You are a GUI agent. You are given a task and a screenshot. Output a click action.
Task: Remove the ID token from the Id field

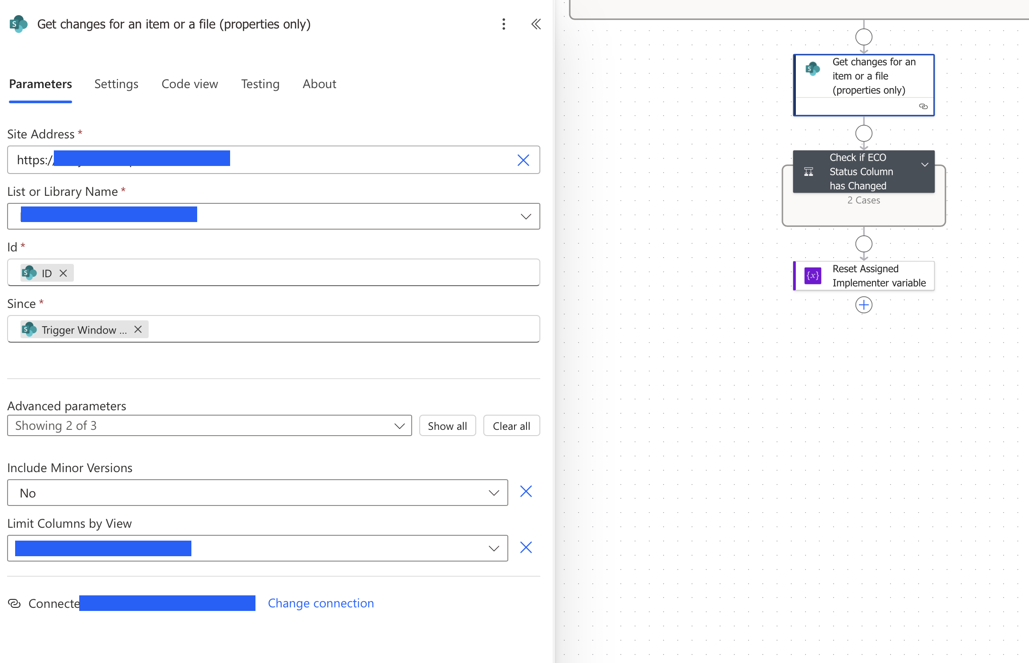tap(63, 273)
